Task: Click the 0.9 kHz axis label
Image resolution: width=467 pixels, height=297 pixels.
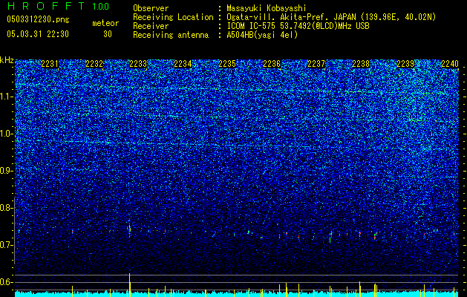Action: (x=7, y=171)
